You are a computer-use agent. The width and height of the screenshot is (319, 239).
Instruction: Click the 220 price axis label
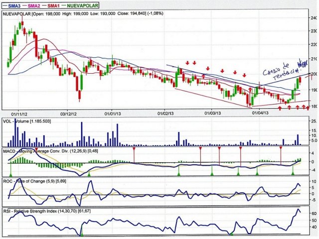pos(315,45)
